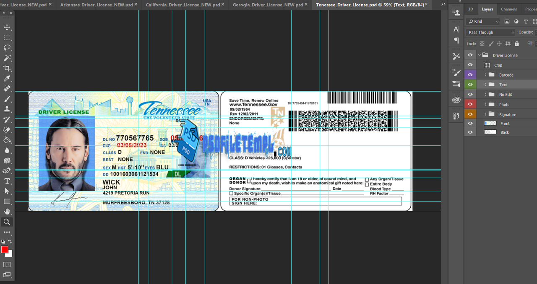Select the Blur tool
Image resolution: width=537 pixels, height=284 pixels.
[7, 150]
